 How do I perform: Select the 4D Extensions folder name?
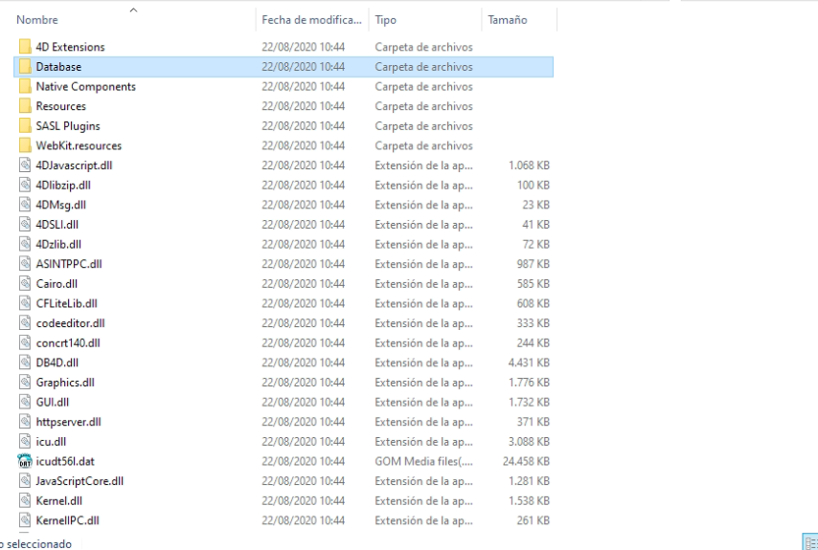[x=71, y=47]
